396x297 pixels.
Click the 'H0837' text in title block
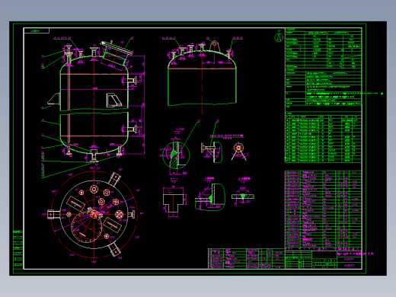click(x=349, y=266)
